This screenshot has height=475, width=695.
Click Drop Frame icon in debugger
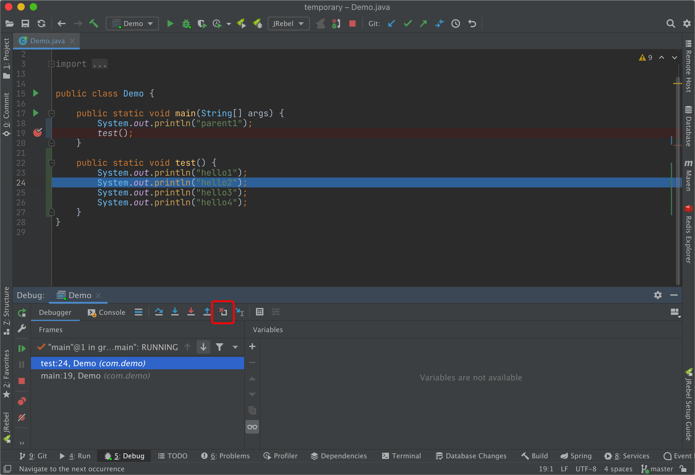(223, 312)
